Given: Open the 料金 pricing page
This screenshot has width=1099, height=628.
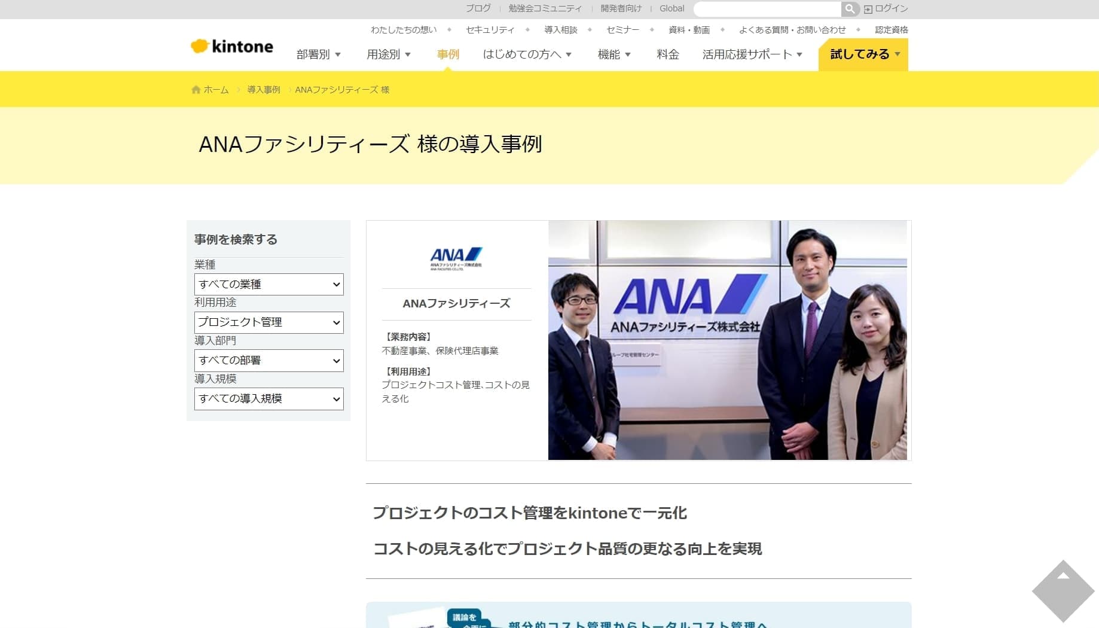Looking at the screenshot, I should (667, 54).
